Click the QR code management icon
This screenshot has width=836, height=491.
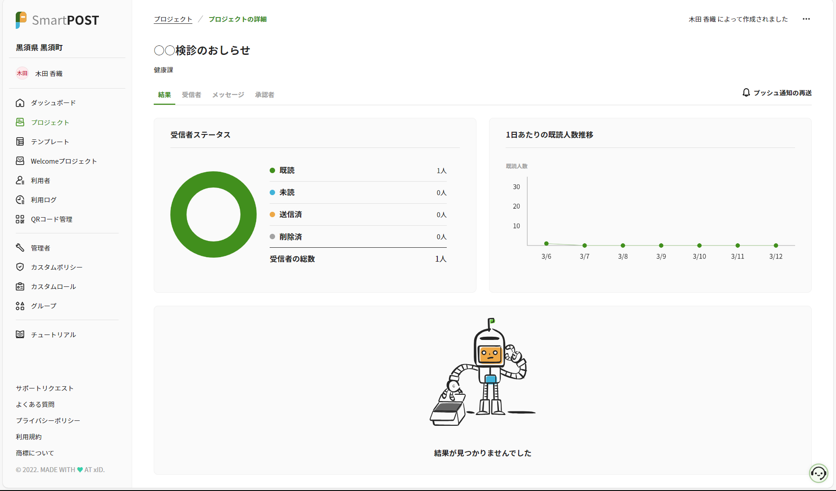(20, 219)
